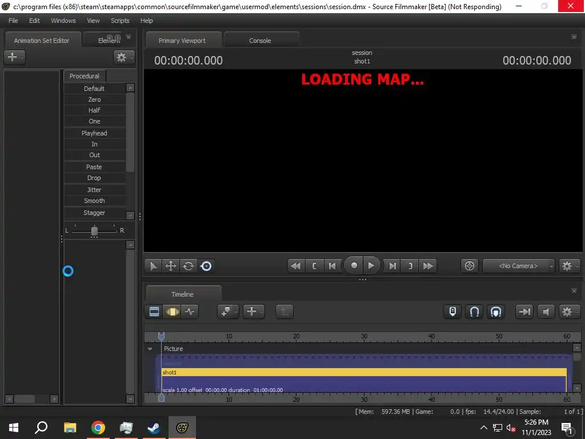Apply the Smooth preset
The image size is (585, 439).
(94, 201)
